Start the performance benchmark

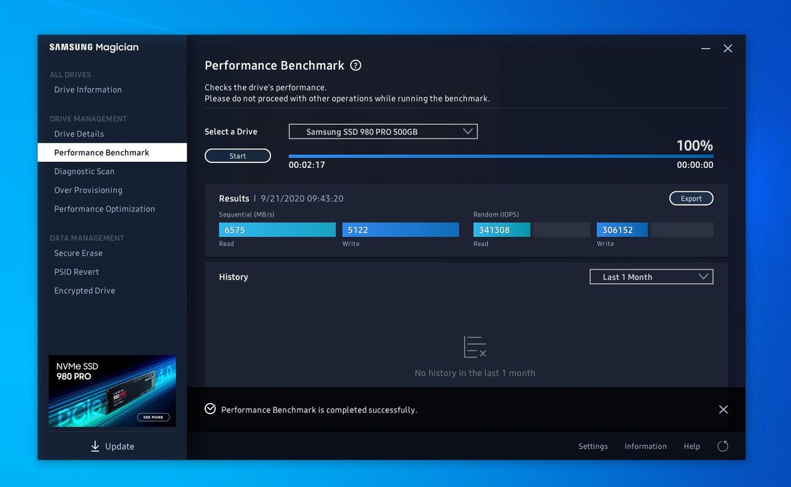pyautogui.click(x=238, y=156)
